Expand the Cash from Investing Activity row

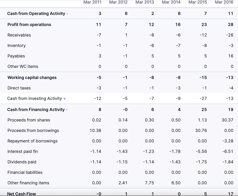[65, 99]
